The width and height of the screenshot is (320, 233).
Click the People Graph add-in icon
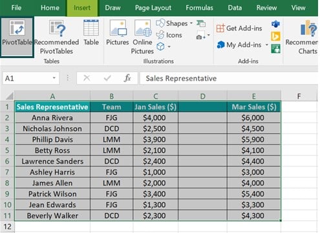tap(275, 48)
